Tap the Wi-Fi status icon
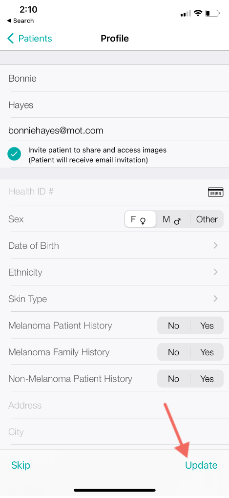This screenshot has height=498, width=229. [x=198, y=13]
